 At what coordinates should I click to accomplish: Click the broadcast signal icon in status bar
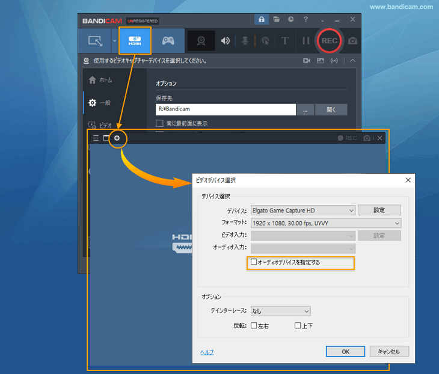click(x=334, y=61)
